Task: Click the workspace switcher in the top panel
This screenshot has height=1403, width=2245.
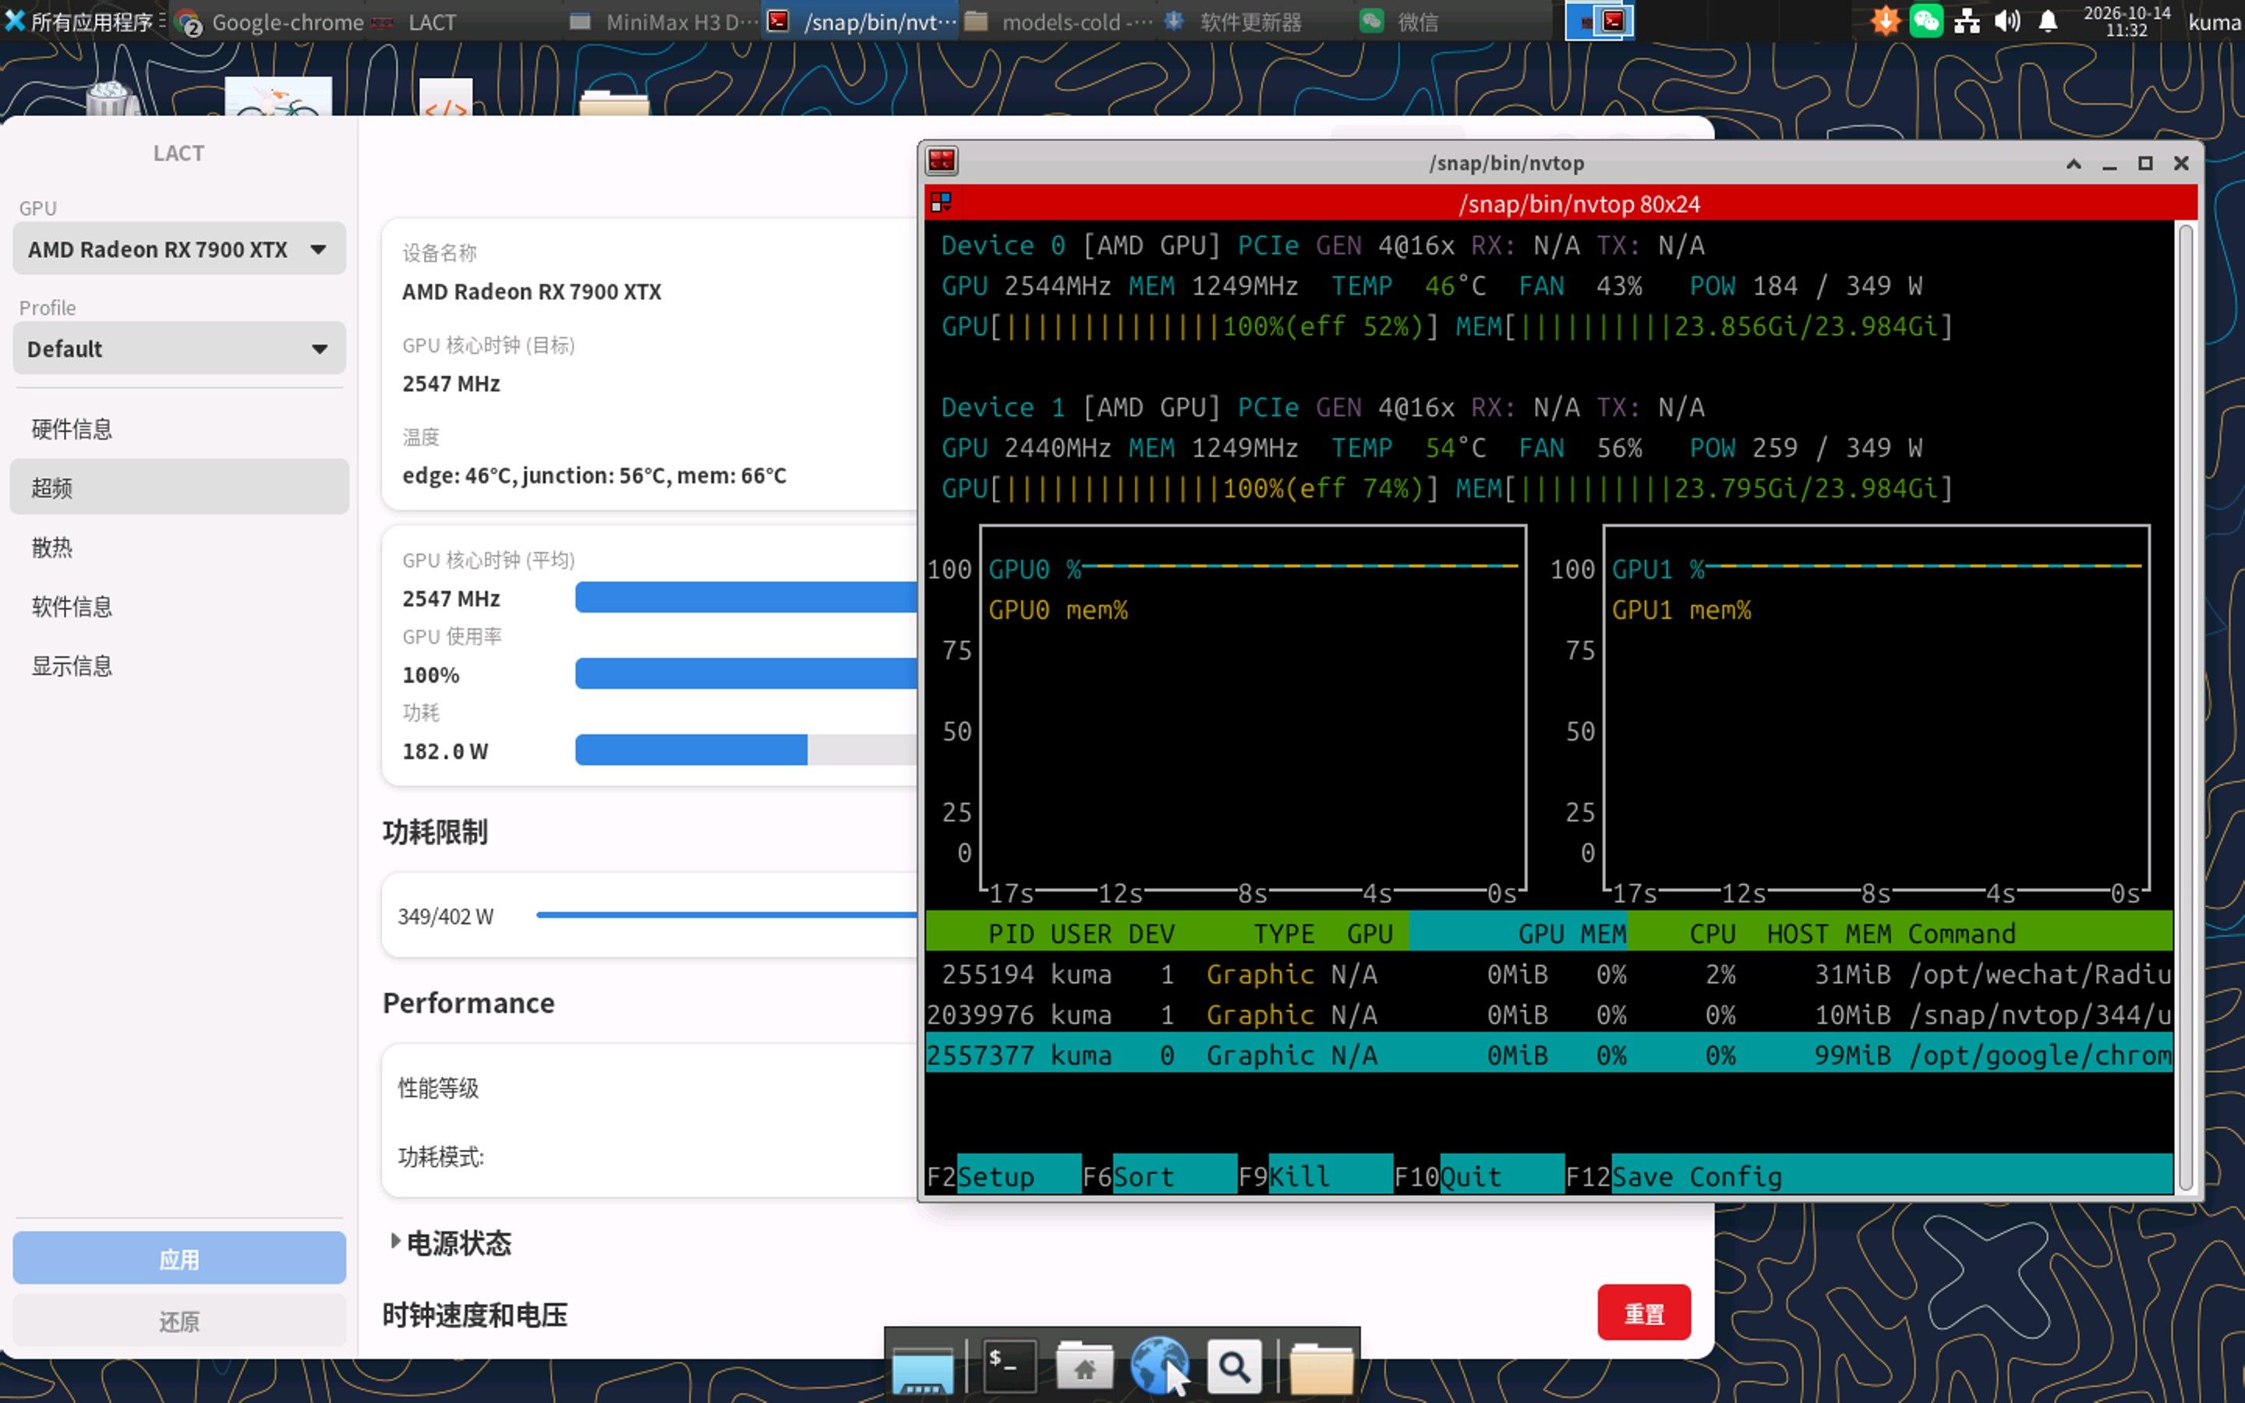Action: [x=1600, y=21]
